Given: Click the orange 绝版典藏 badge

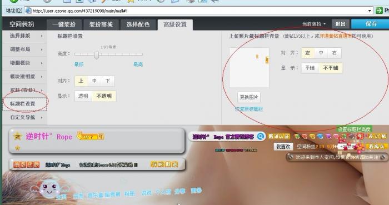Looking at the screenshot, I should pyautogui.click(x=26, y=164).
